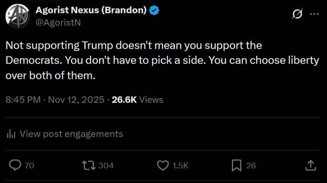
Task: Click the bar chart engagements icon
Action: (11, 134)
